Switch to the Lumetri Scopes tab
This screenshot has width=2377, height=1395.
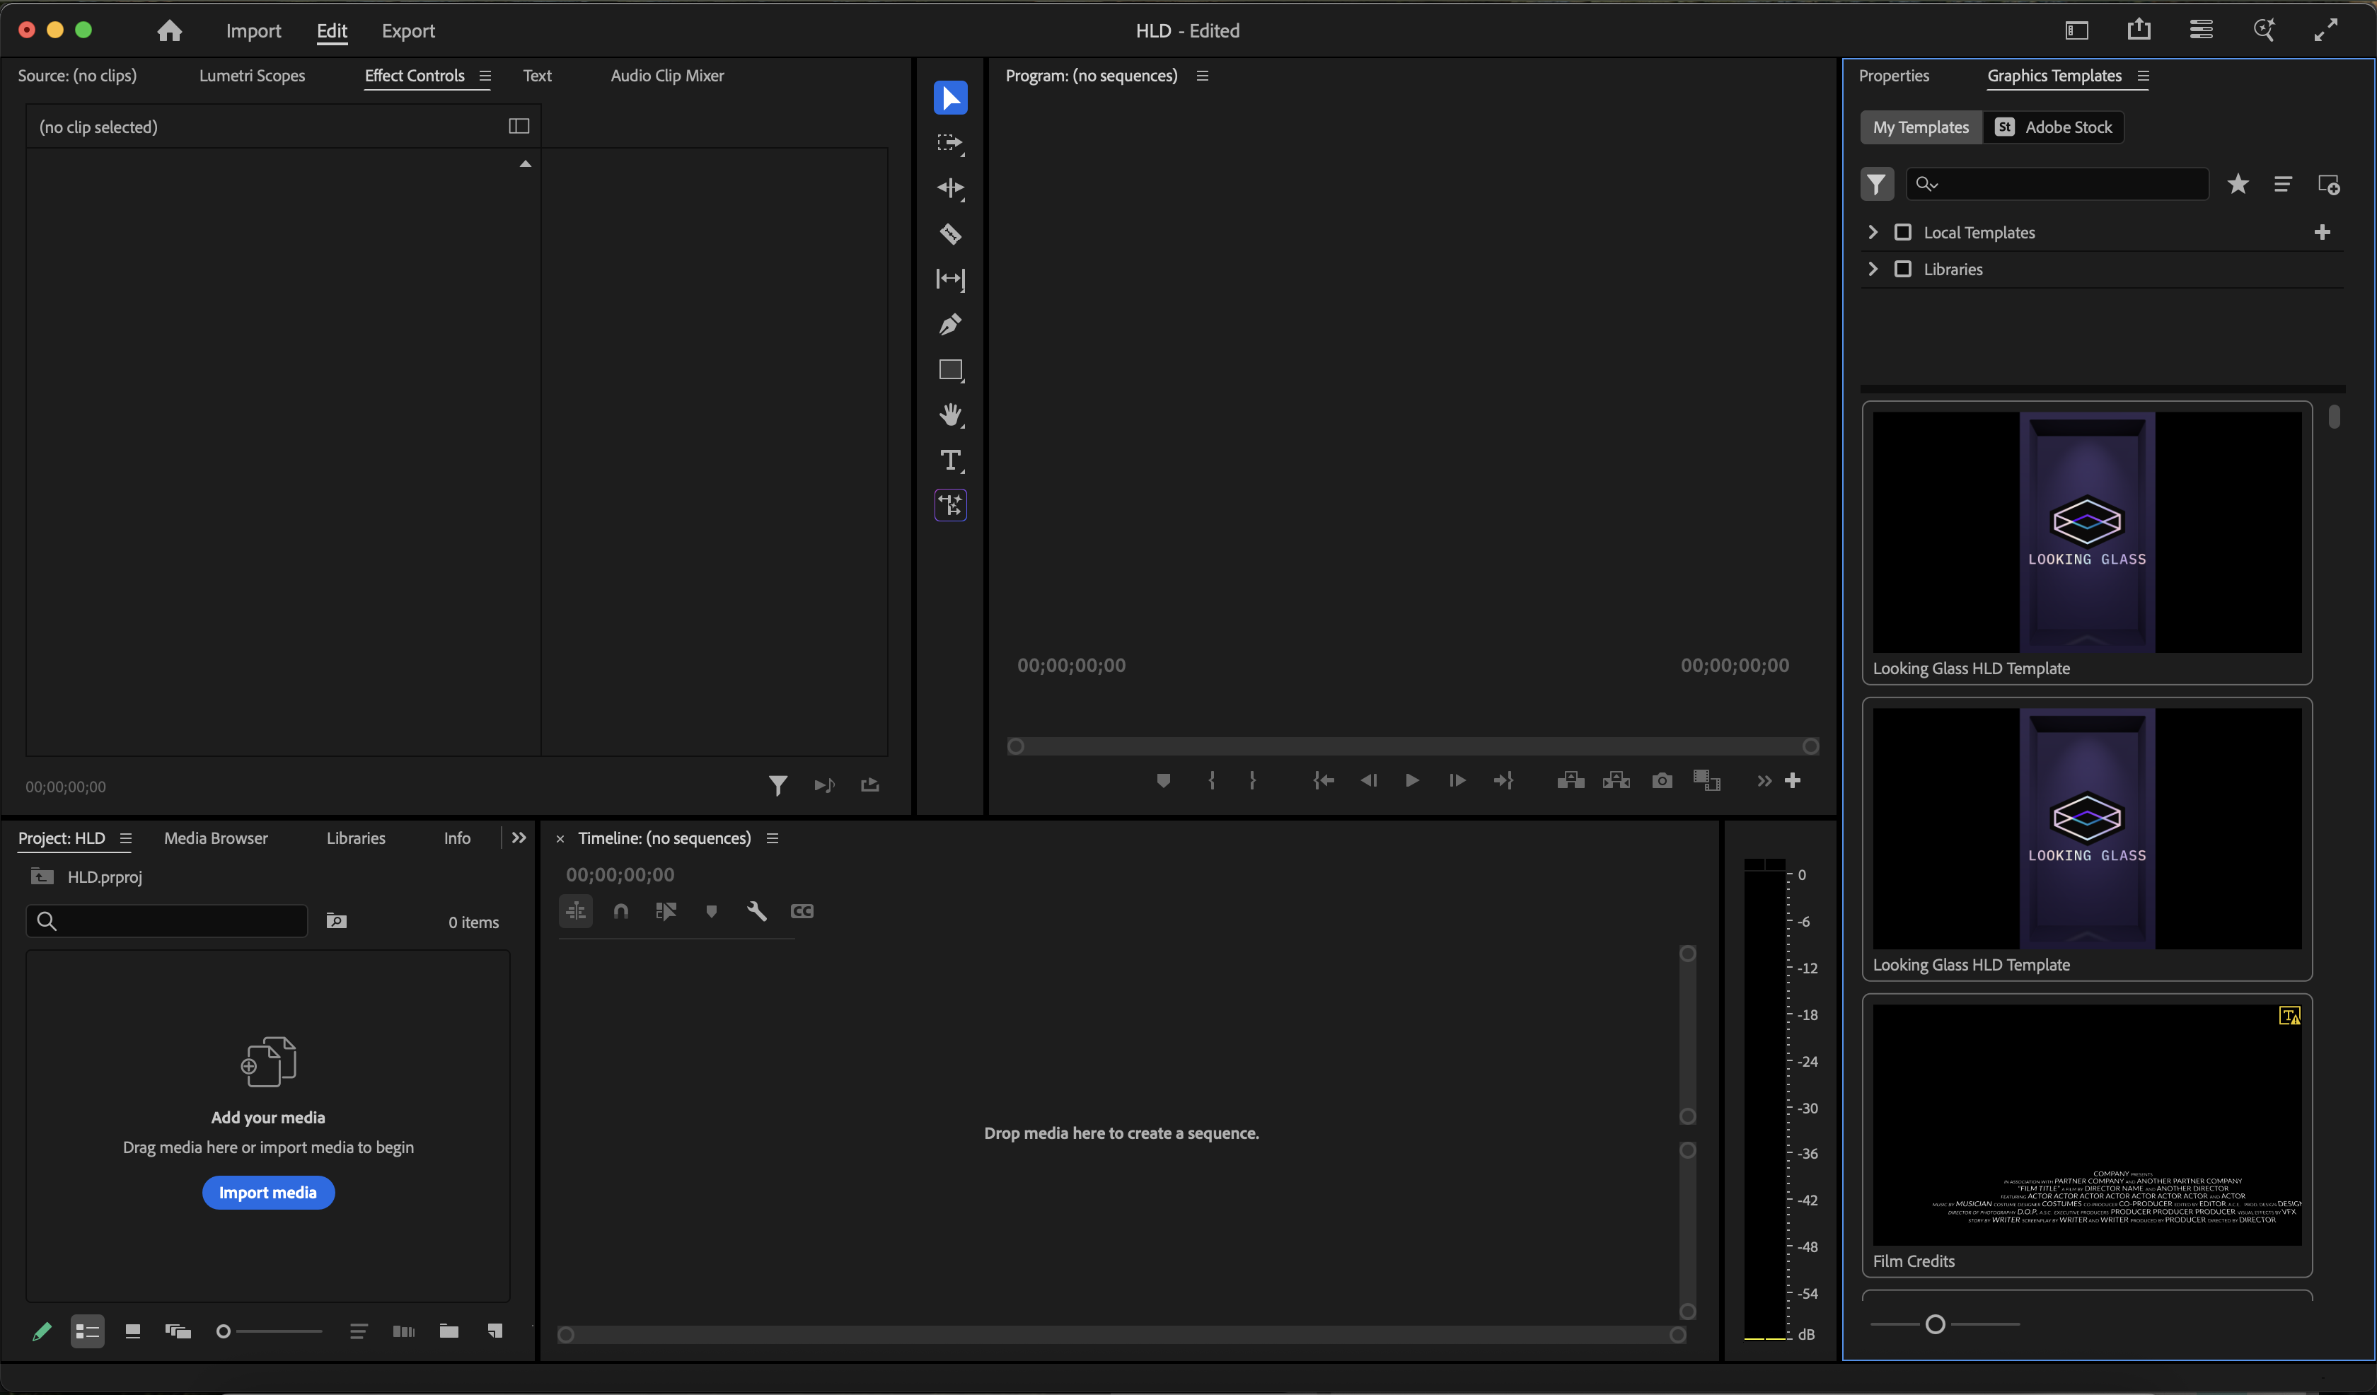pyautogui.click(x=252, y=76)
